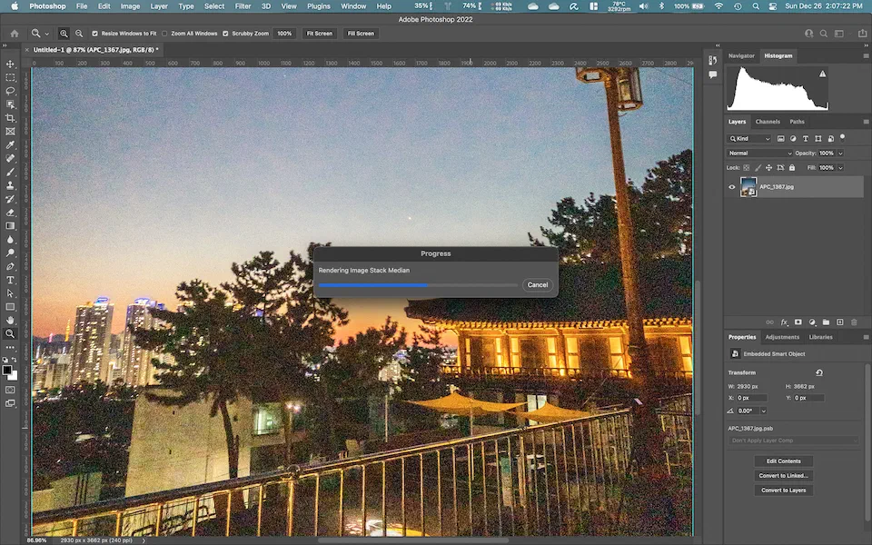Expand the layer Opacity dropdown arrow
Viewport: 872px width, 545px height.
(840, 153)
